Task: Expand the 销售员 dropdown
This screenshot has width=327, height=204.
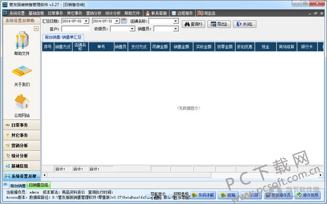Action: point(175,29)
